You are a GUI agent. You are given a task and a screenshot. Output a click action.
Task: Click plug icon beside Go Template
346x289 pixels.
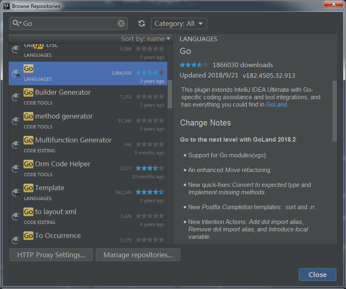[x=16, y=193]
